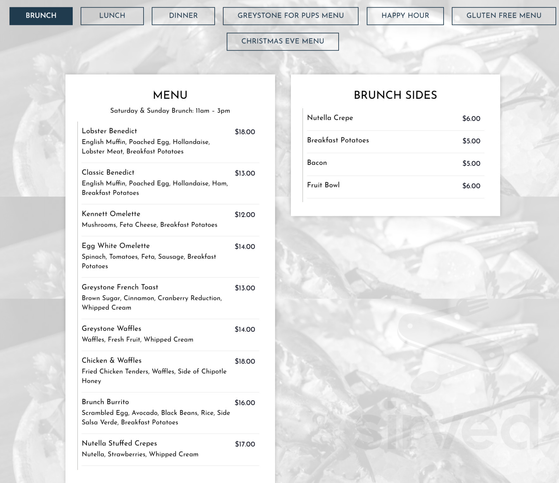Select the Classic Benedict entry
Screen dimensions: 559x483
click(108, 173)
